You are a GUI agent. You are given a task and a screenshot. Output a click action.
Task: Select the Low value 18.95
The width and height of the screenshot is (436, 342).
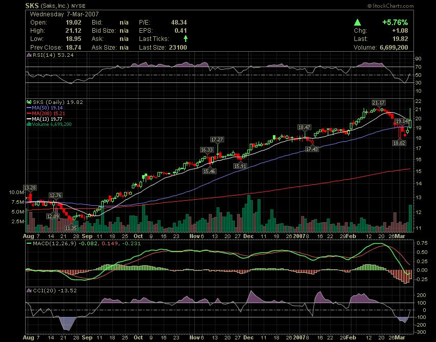tap(73, 38)
